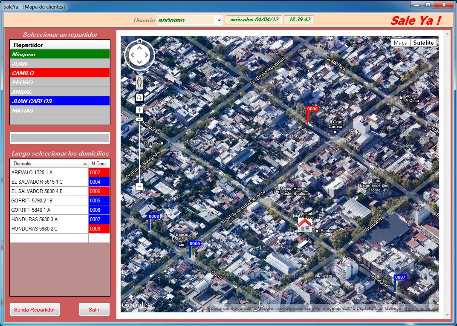Image resolution: width=457 pixels, height=326 pixels.
Task: Switch map to Mapa view
Action: click(x=400, y=43)
